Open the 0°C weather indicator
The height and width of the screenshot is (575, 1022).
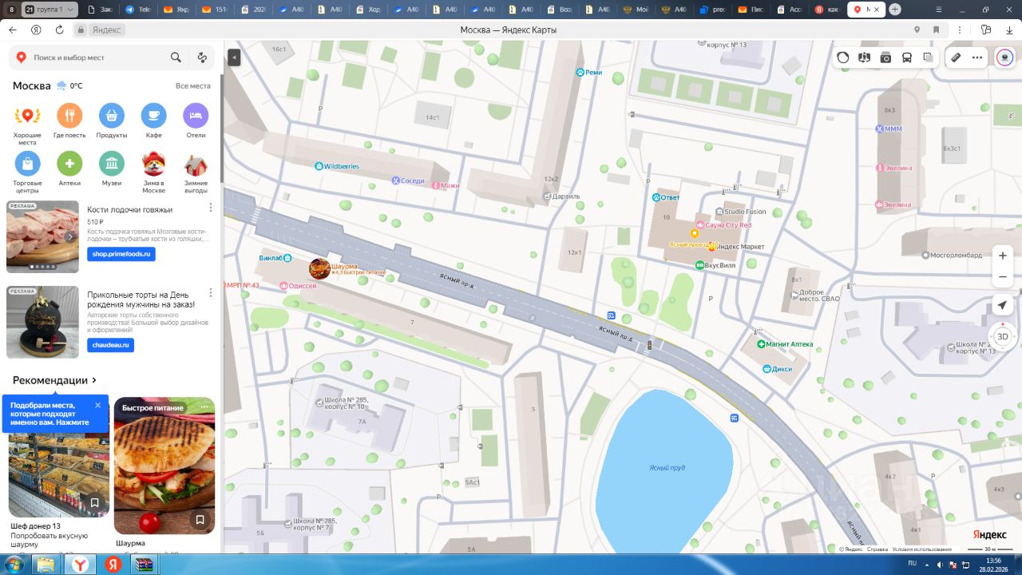click(69, 85)
